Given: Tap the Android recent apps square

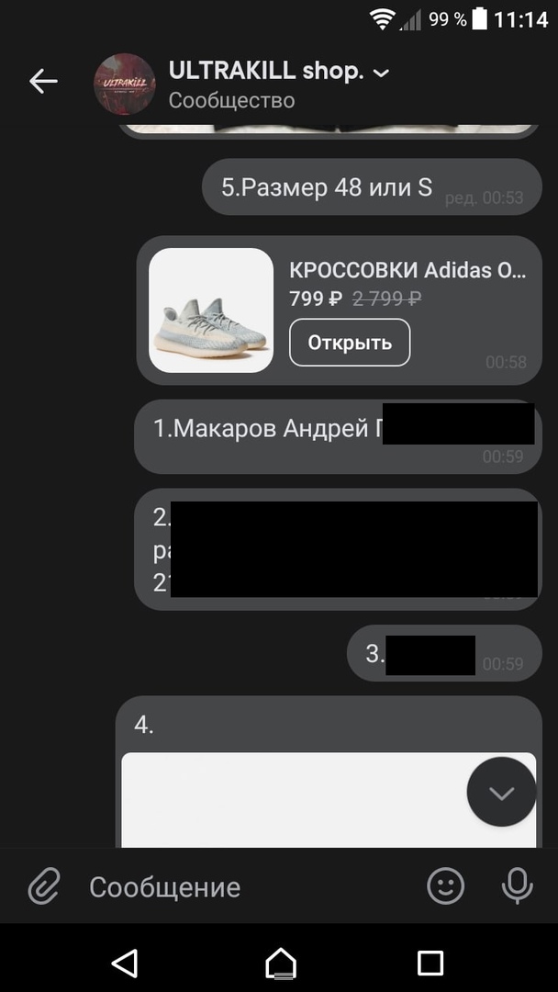Looking at the screenshot, I should (430, 964).
